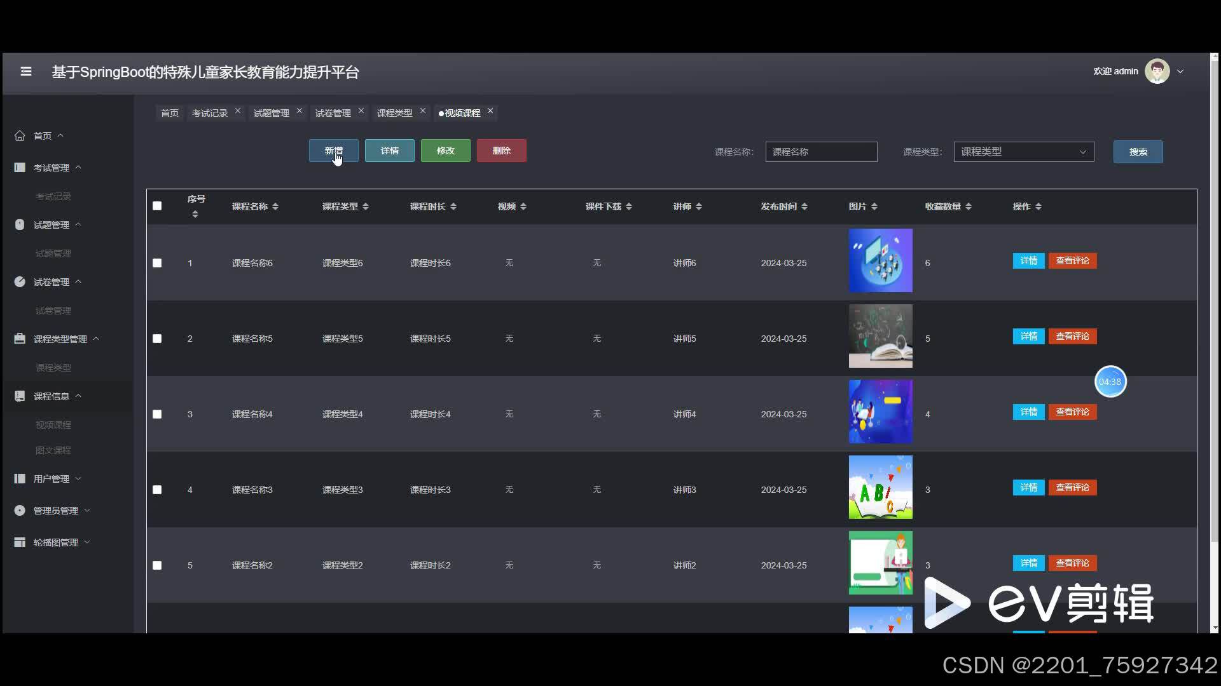Sort by 课程名称 column arrows
Viewport: 1221px width, 686px height.
[x=275, y=206]
